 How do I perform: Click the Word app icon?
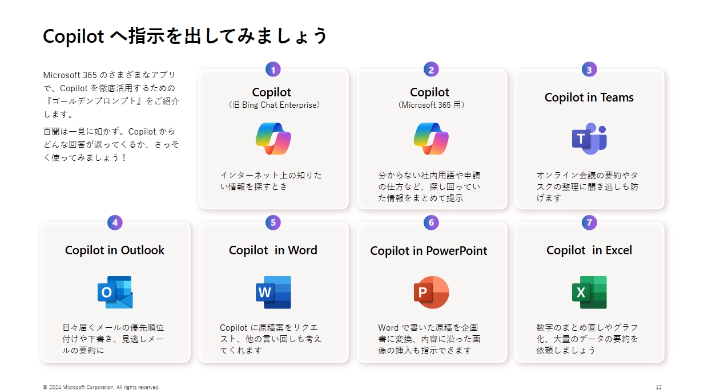click(273, 292)
